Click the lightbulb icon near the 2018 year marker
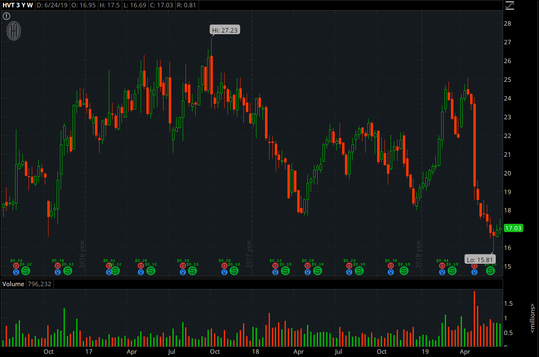Viewport: 539px width, 357px height. 442,272
